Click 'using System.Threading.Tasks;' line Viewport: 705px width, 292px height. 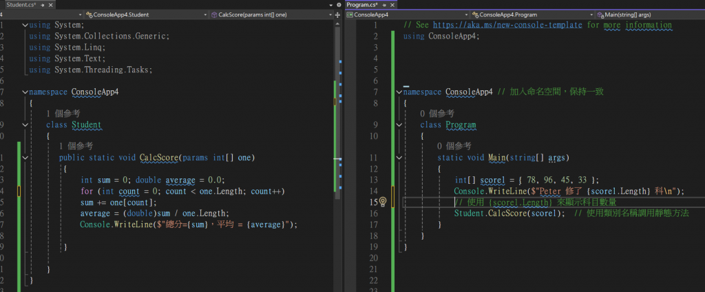pos(91,70)
